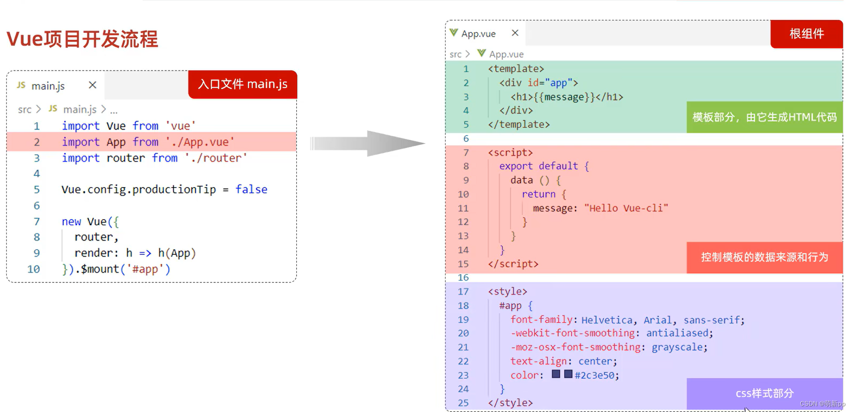The width and height of the screenshot is (853, 412).
Task: Click the grayscale value
Action: [x=677, y=347]
